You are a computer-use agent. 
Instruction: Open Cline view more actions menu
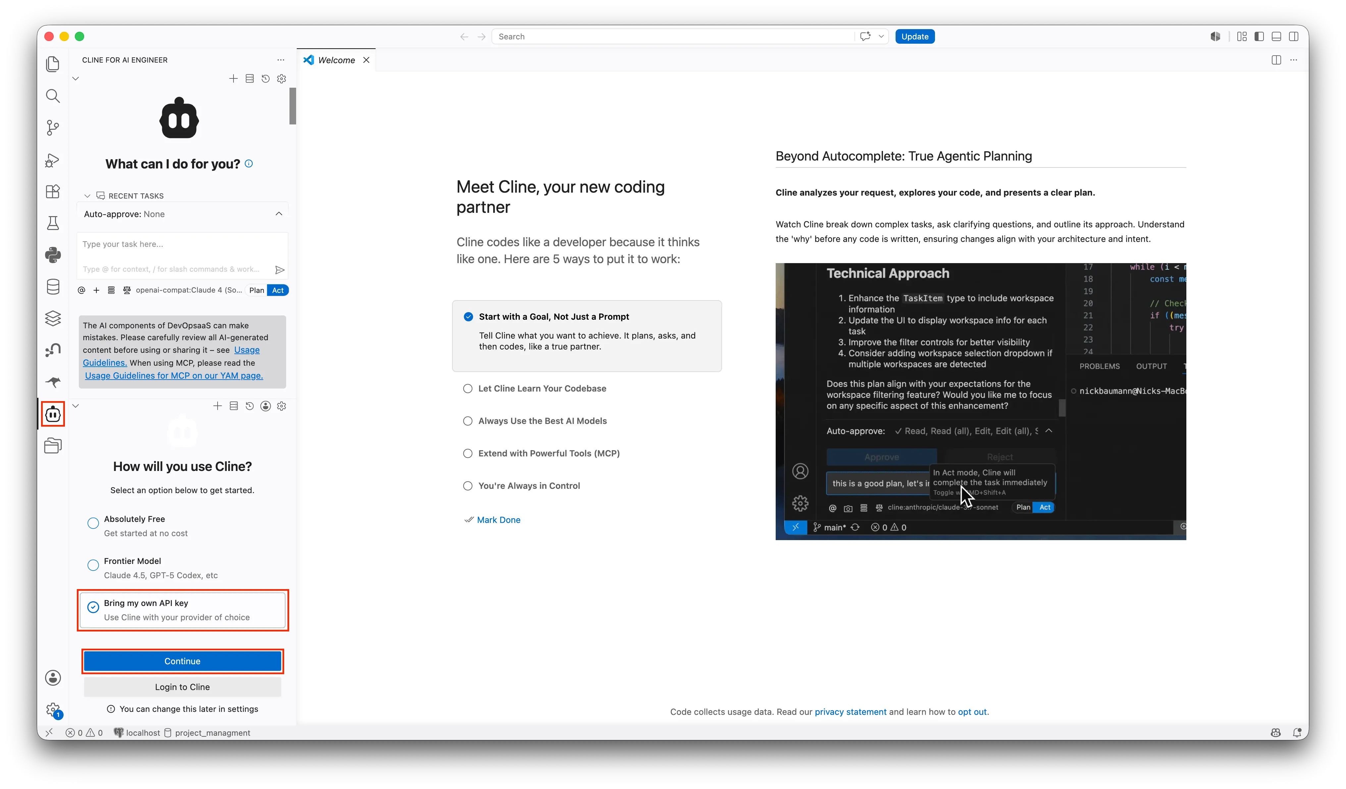point(281,60)
